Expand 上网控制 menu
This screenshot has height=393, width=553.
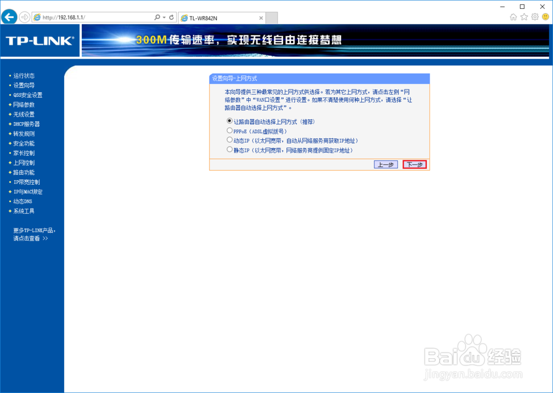click(24, 163)
